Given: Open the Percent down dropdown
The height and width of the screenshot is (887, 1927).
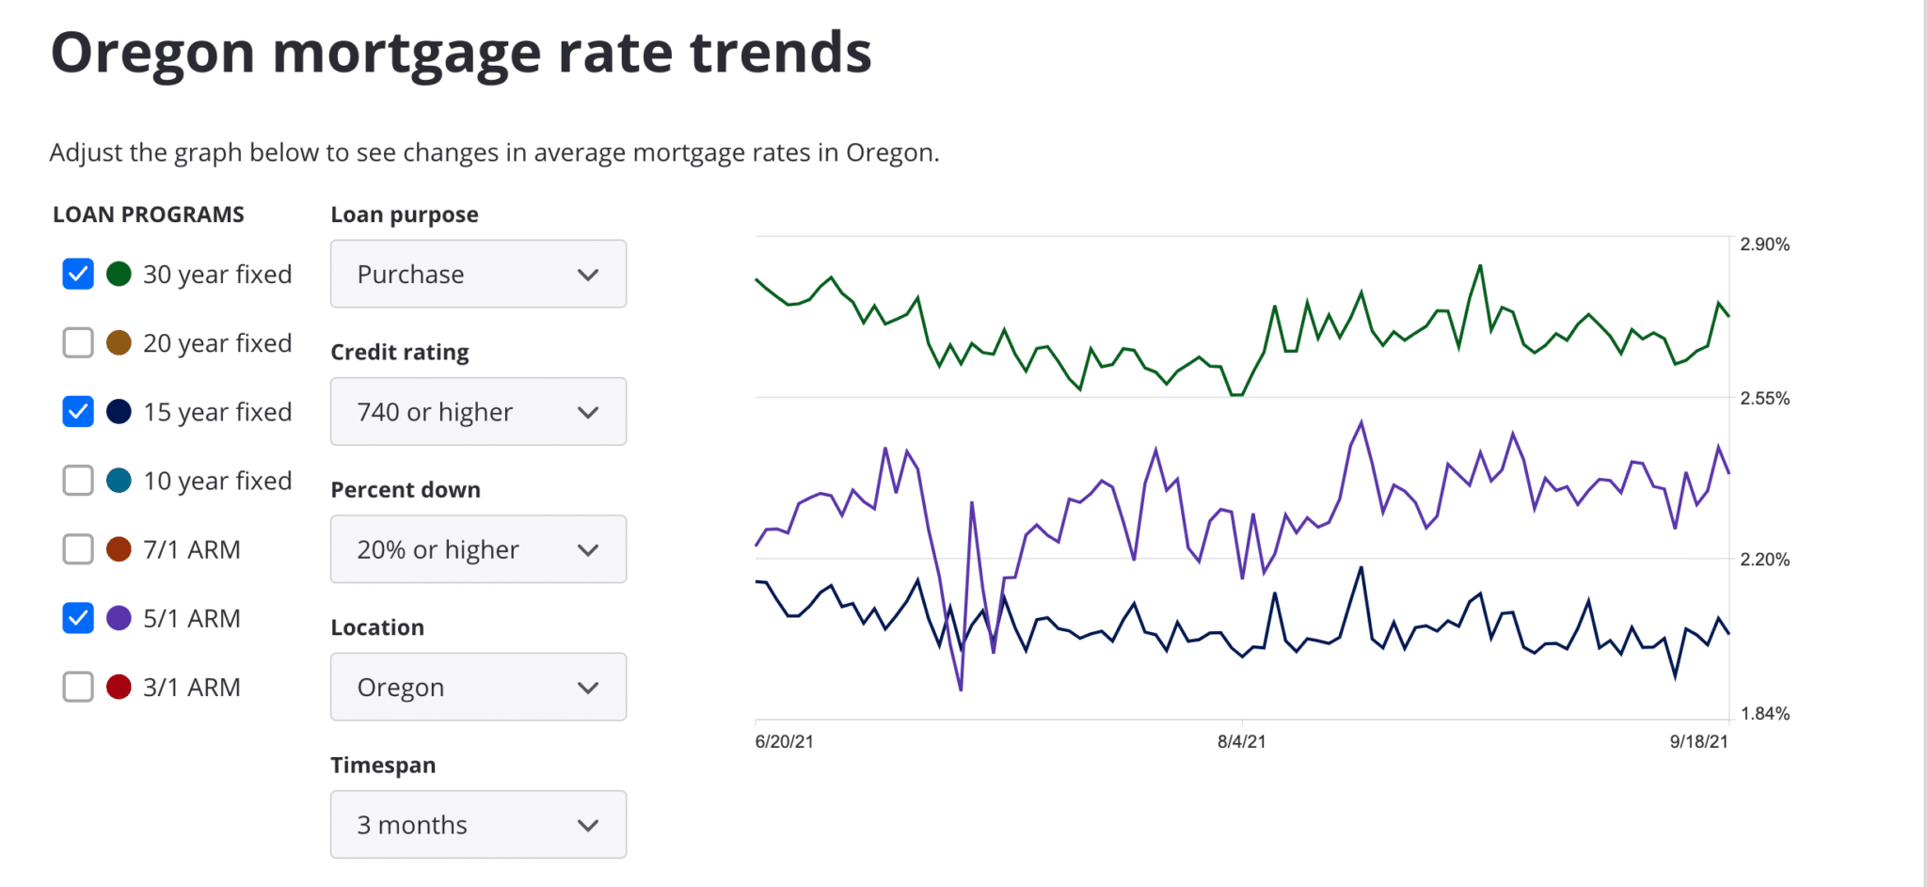Looking at the screenshot, I should click(x=478, y=548).
